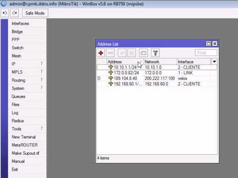Click the Redo arrow button

(14, 13)
